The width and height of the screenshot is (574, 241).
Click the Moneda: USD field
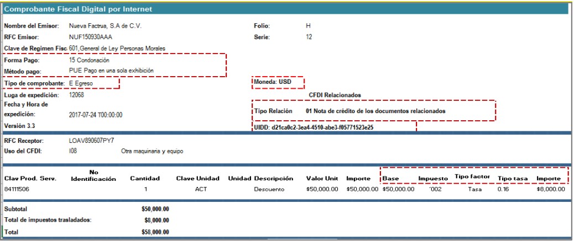click(277, 83)
